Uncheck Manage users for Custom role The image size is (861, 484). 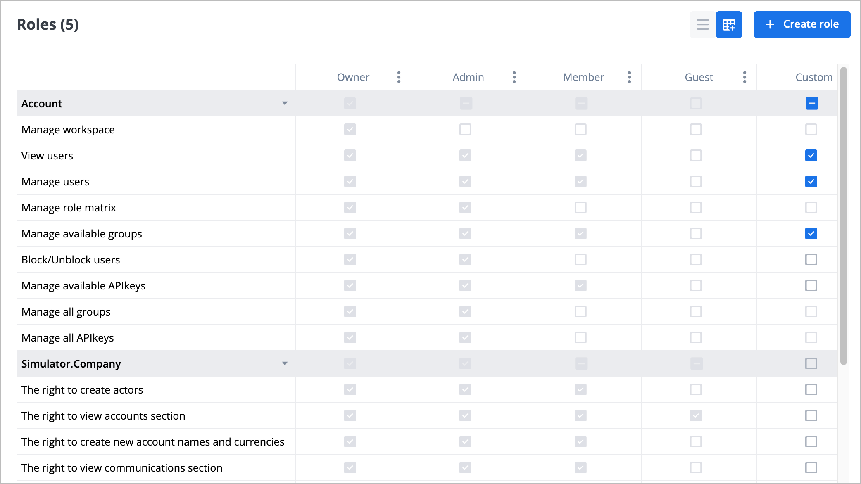coord(811,181)
